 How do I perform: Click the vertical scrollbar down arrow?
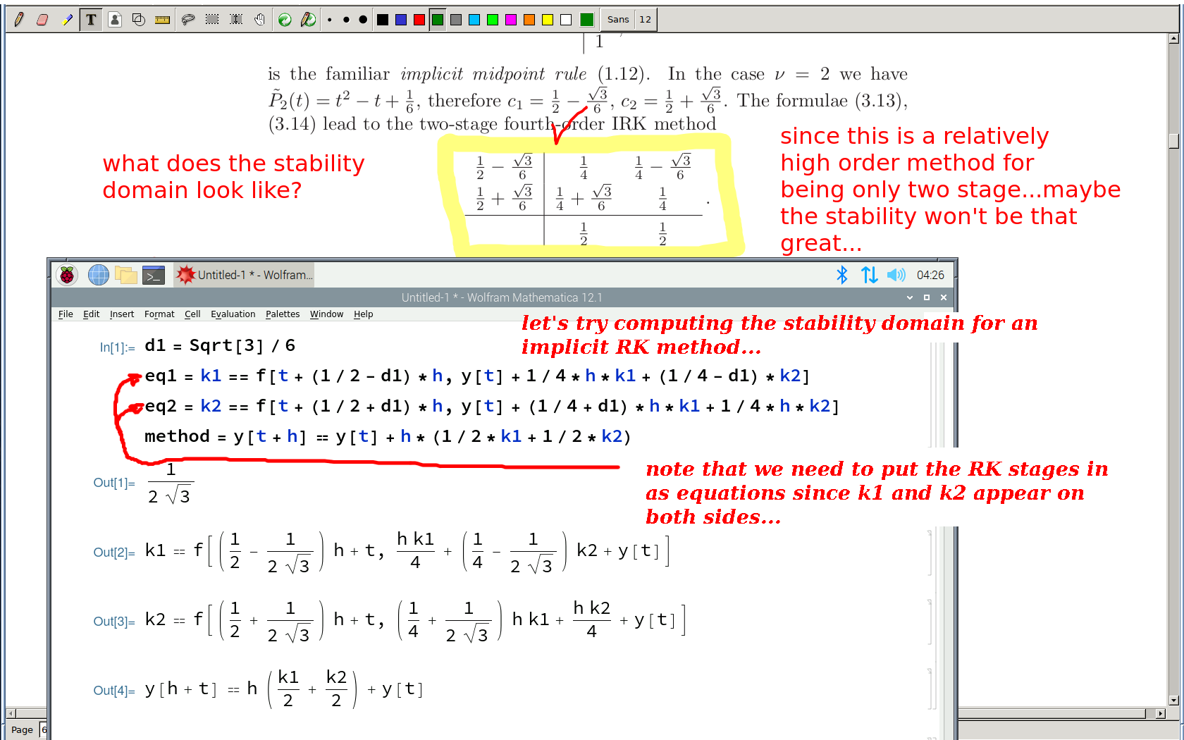point(1173,700)
